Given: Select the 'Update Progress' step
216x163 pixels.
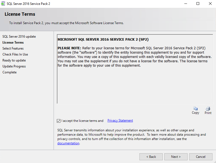Looking at the screenshot, I should click(14, 66).
